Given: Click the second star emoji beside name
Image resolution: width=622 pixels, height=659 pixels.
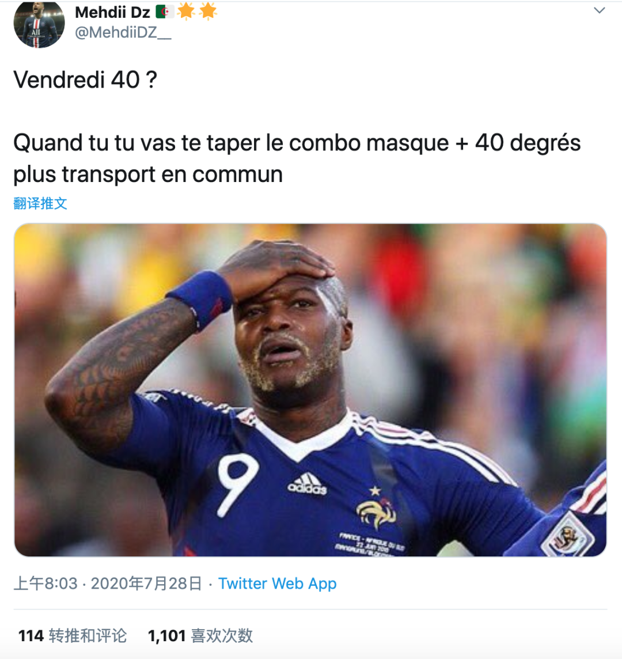Looking at the screenshot, I should click(x=208, y=11).
